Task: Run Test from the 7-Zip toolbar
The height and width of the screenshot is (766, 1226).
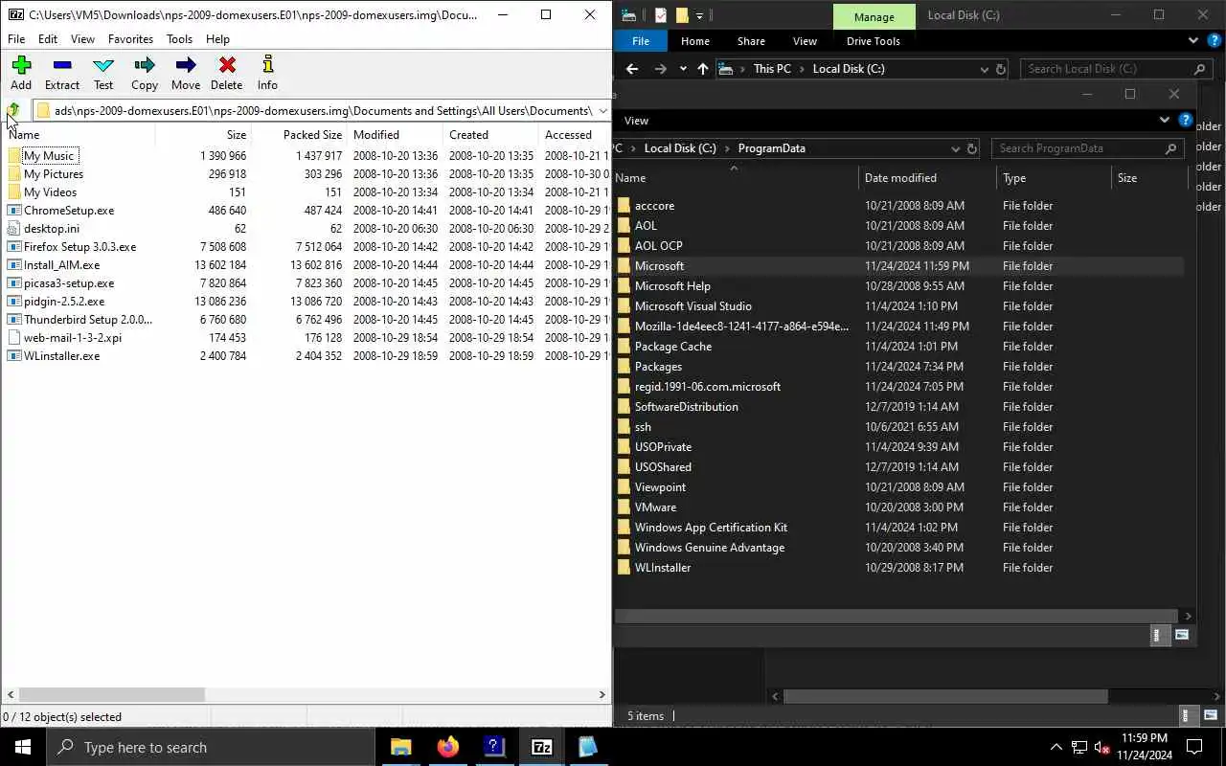Action: 103,73
